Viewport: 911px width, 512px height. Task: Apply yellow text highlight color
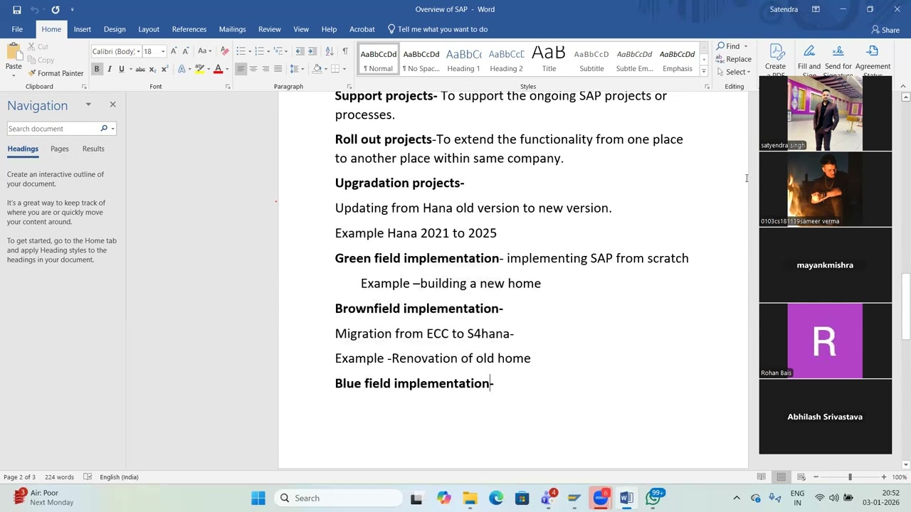[199, 69]
